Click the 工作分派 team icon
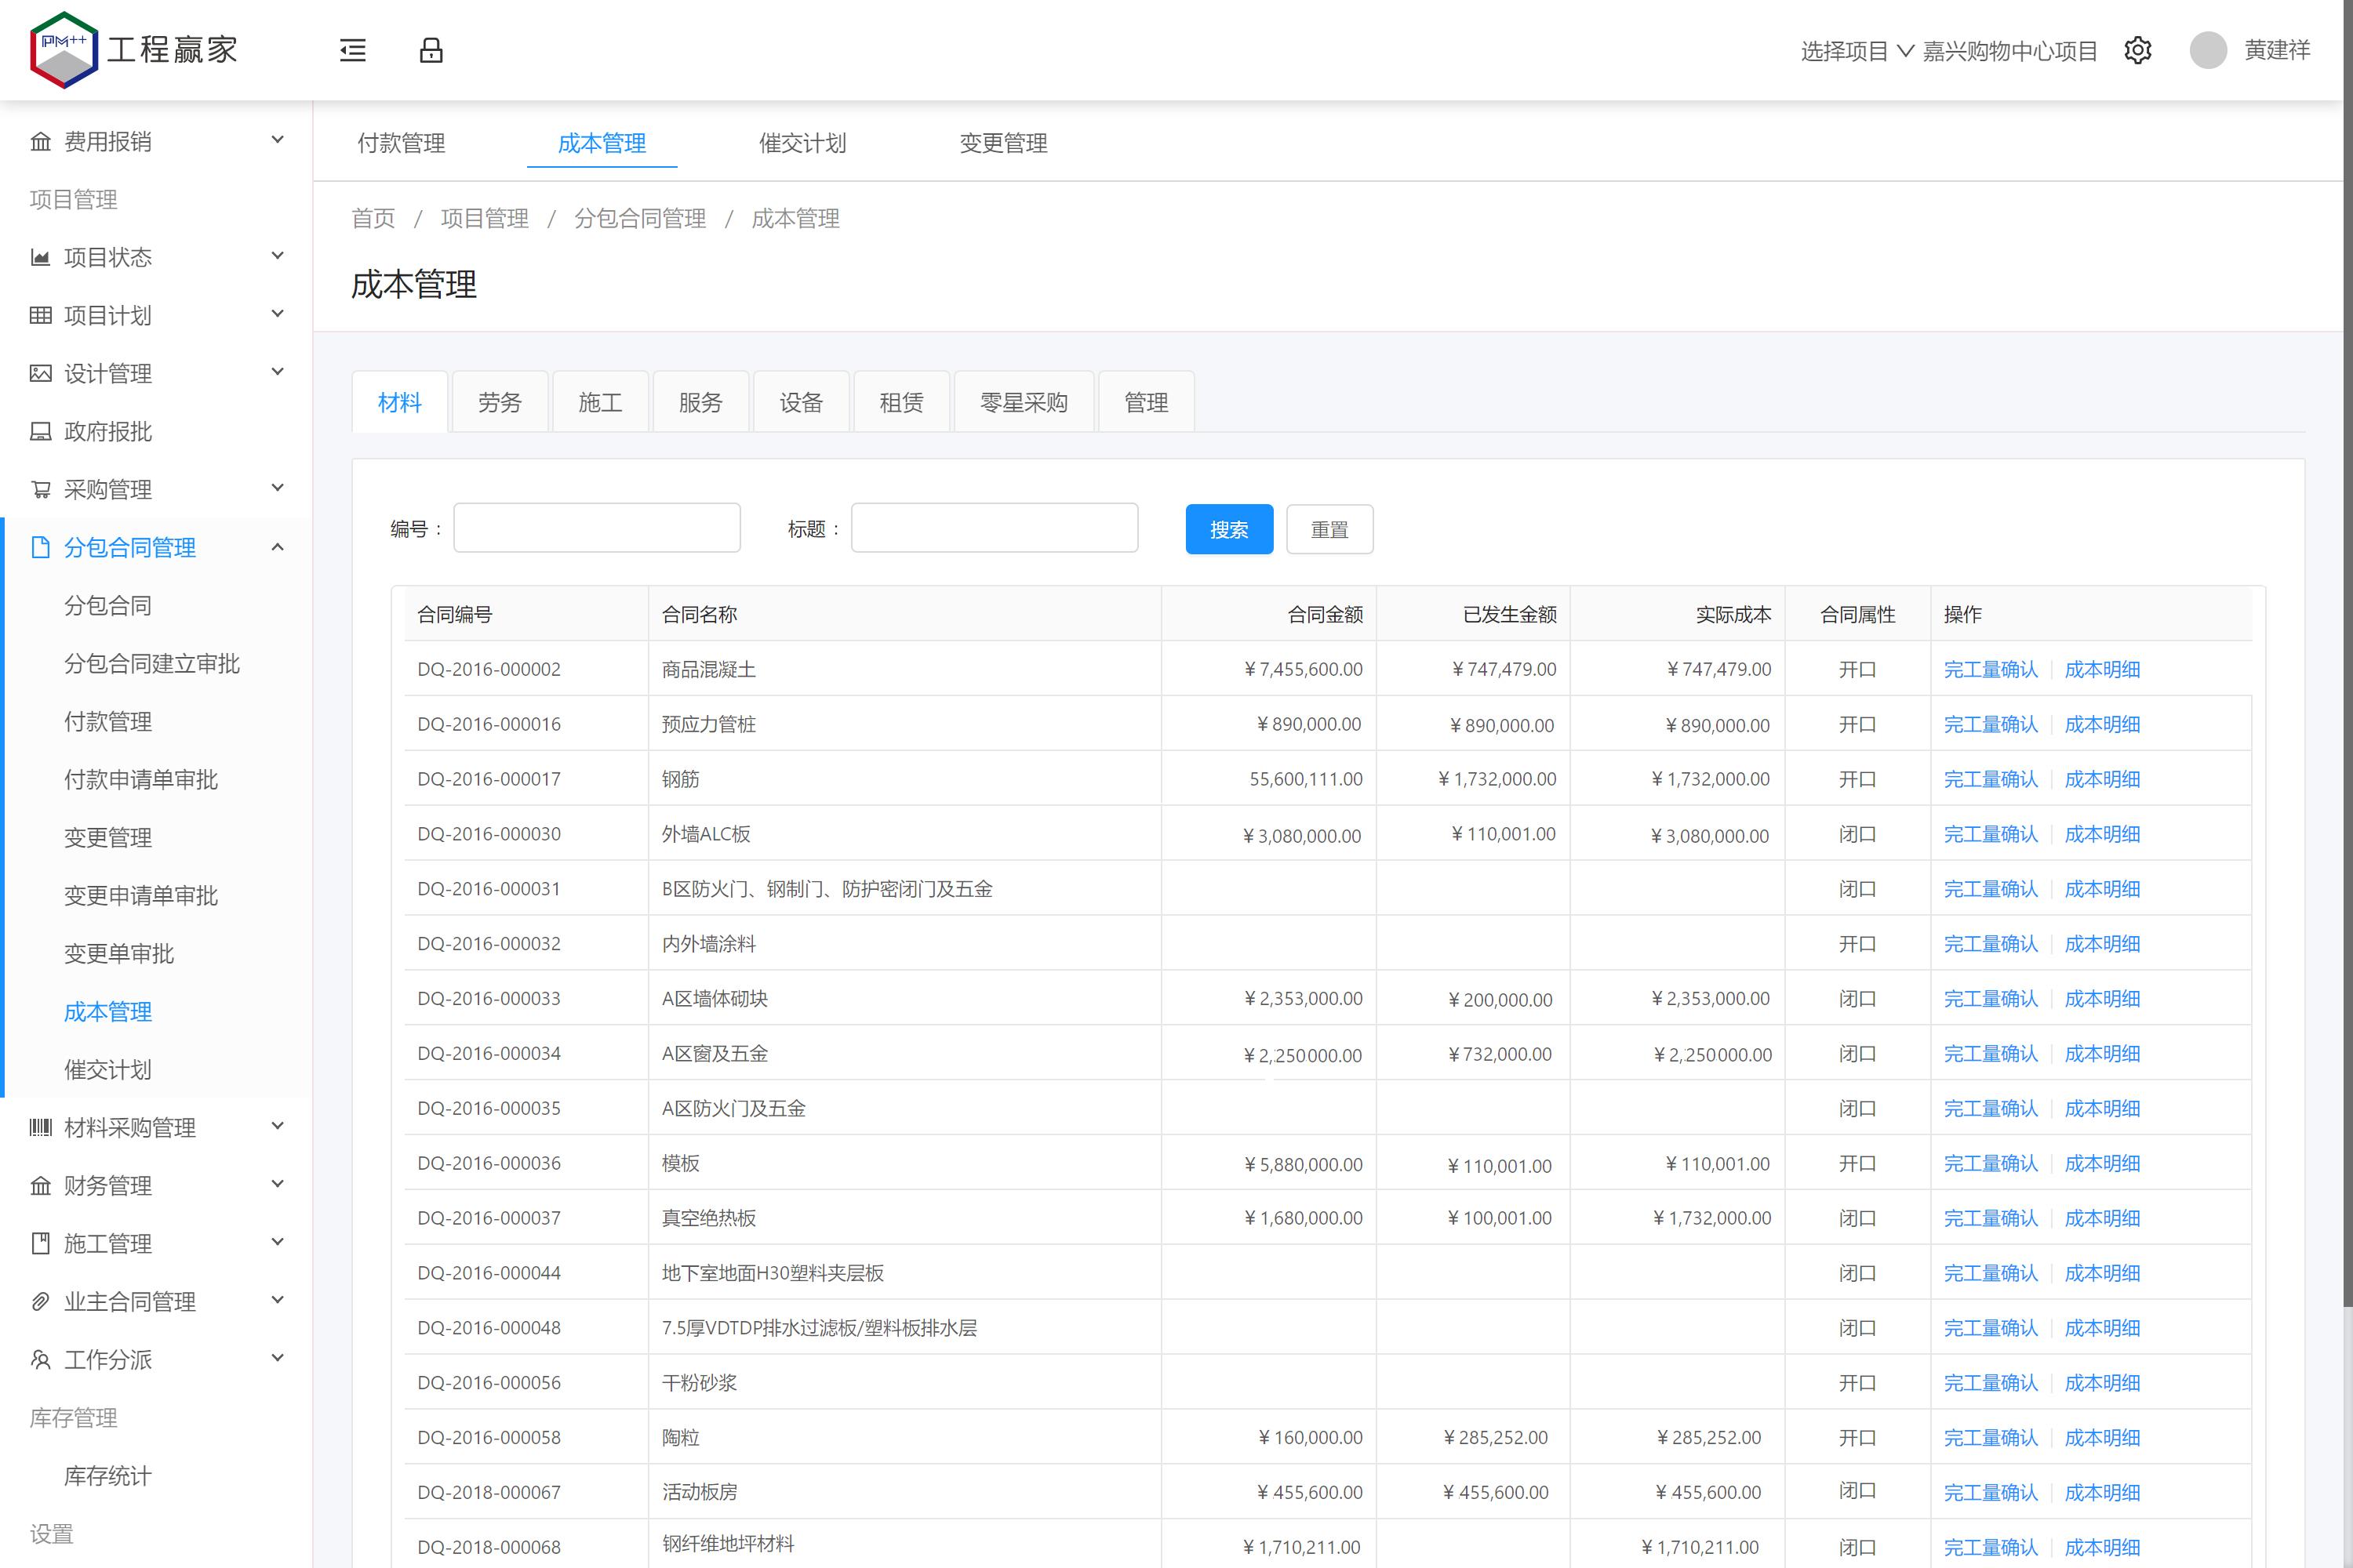The width and height of the screenshot is (2353, 1568). 40,1359
